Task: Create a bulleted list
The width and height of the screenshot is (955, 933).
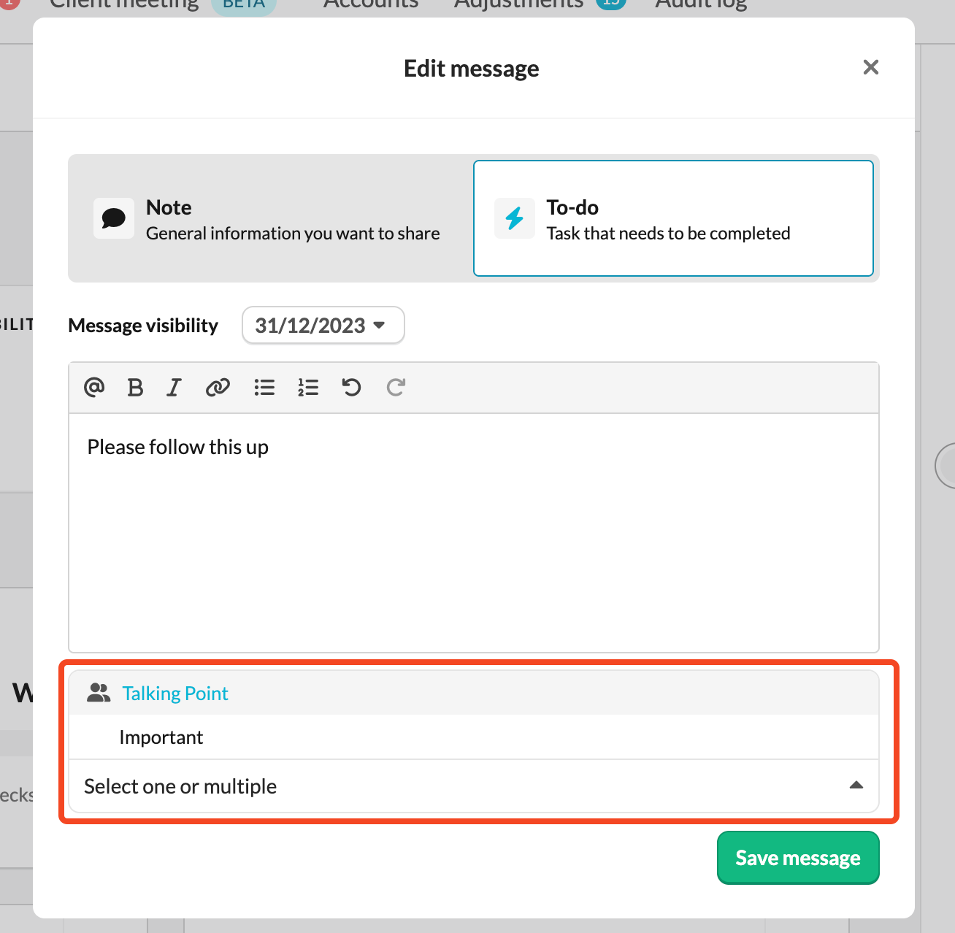Action: pos(264,387)
